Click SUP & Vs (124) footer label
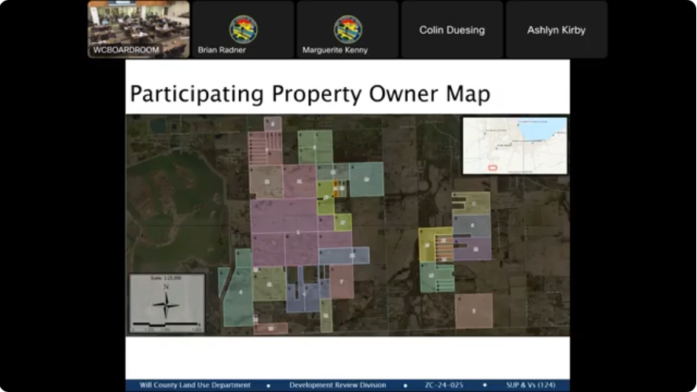The image size is (697, 392). tap(528, 386)
